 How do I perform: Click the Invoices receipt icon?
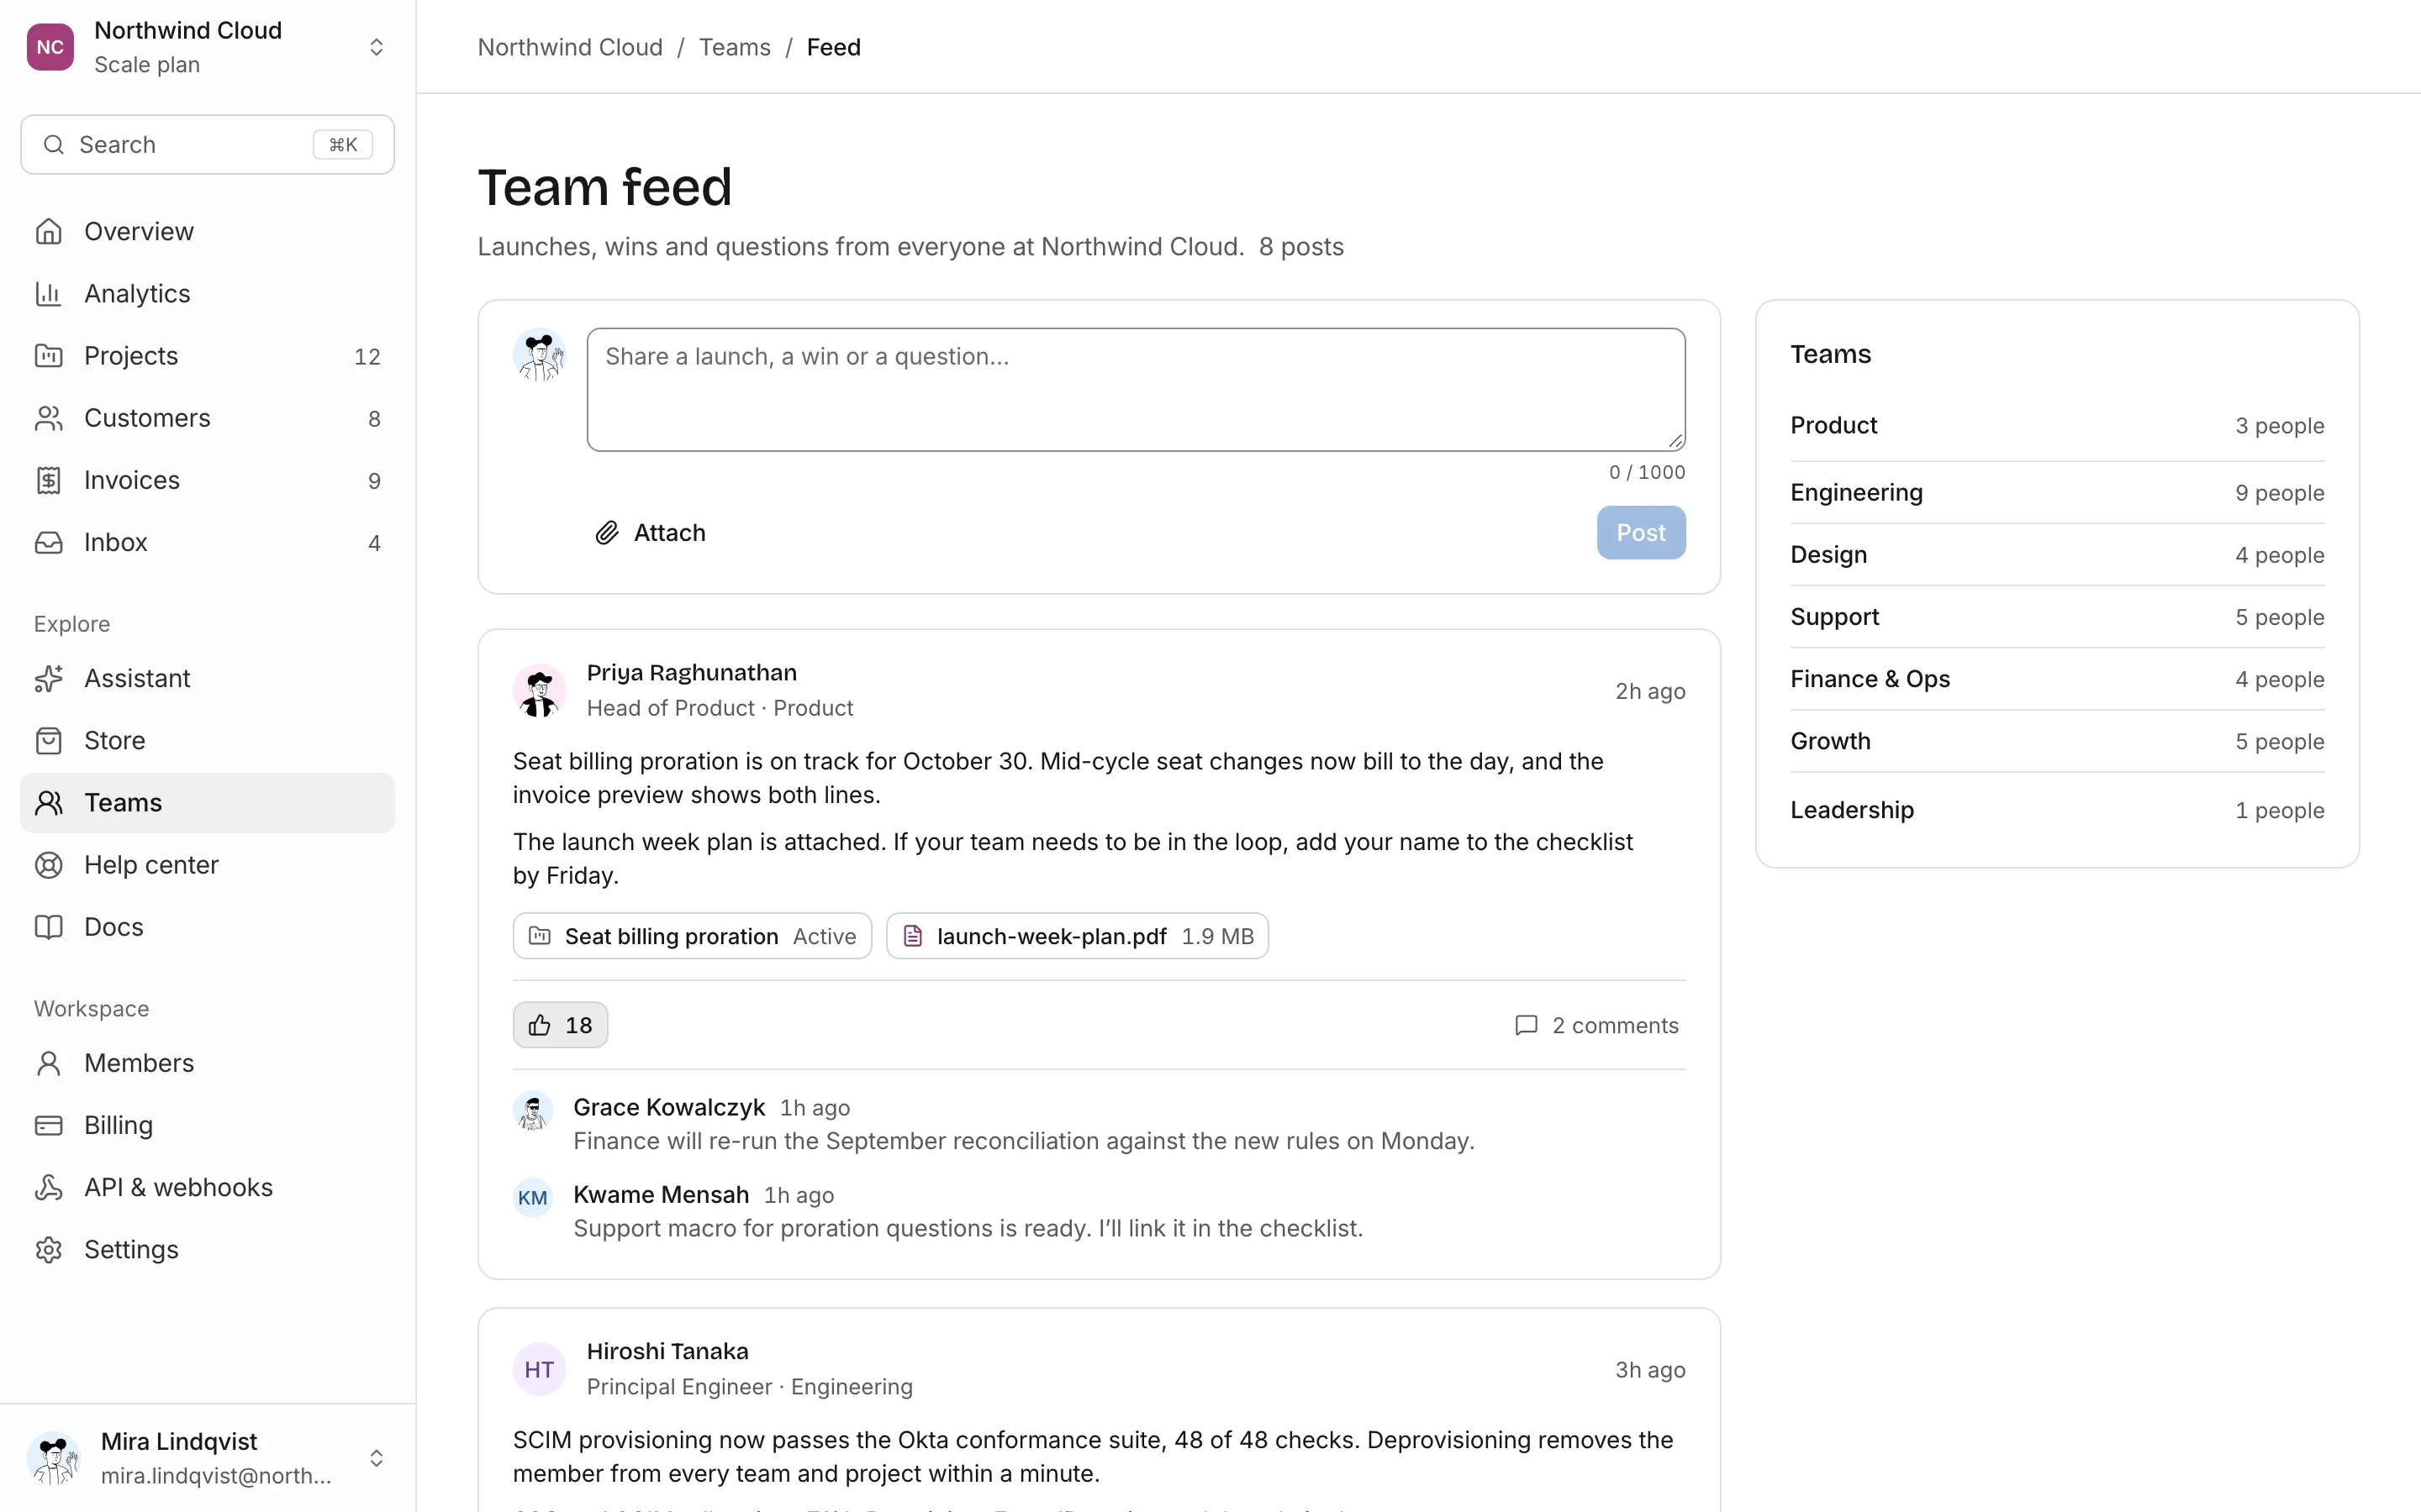tap(48, 480)
